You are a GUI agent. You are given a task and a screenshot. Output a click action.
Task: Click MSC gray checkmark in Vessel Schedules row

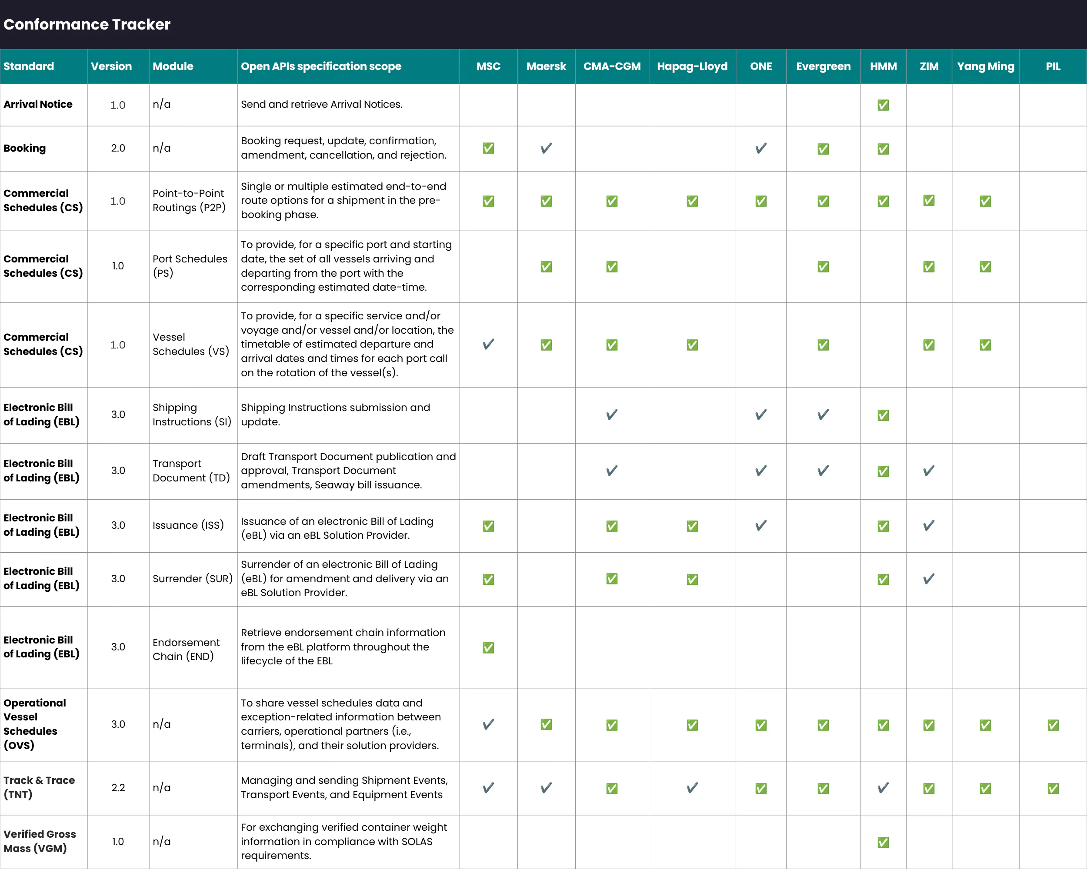click(488, 345)
